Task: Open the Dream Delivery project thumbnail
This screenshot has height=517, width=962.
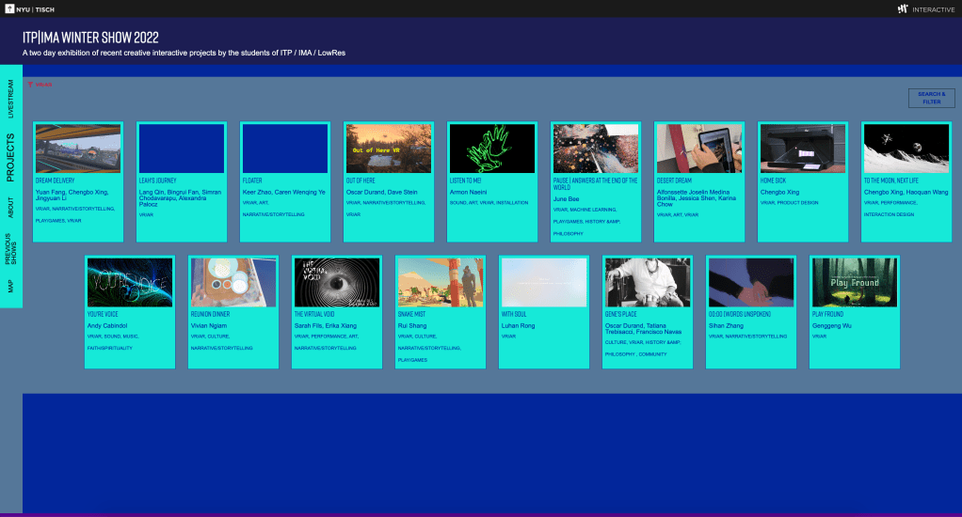Action: point(78,149)
